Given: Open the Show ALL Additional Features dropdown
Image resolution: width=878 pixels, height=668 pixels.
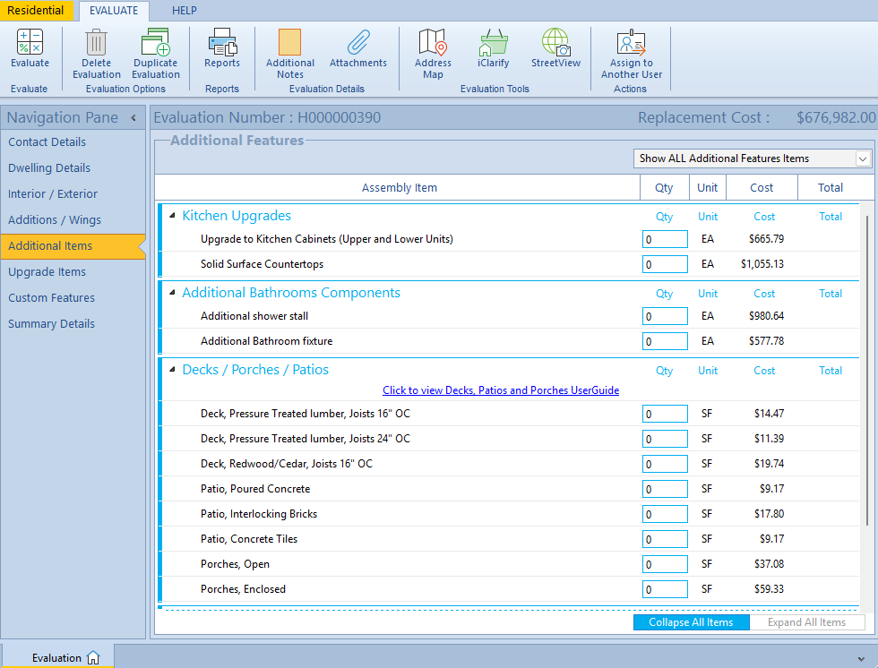Looking at the screenshot, I should click(x=863, y=158).
